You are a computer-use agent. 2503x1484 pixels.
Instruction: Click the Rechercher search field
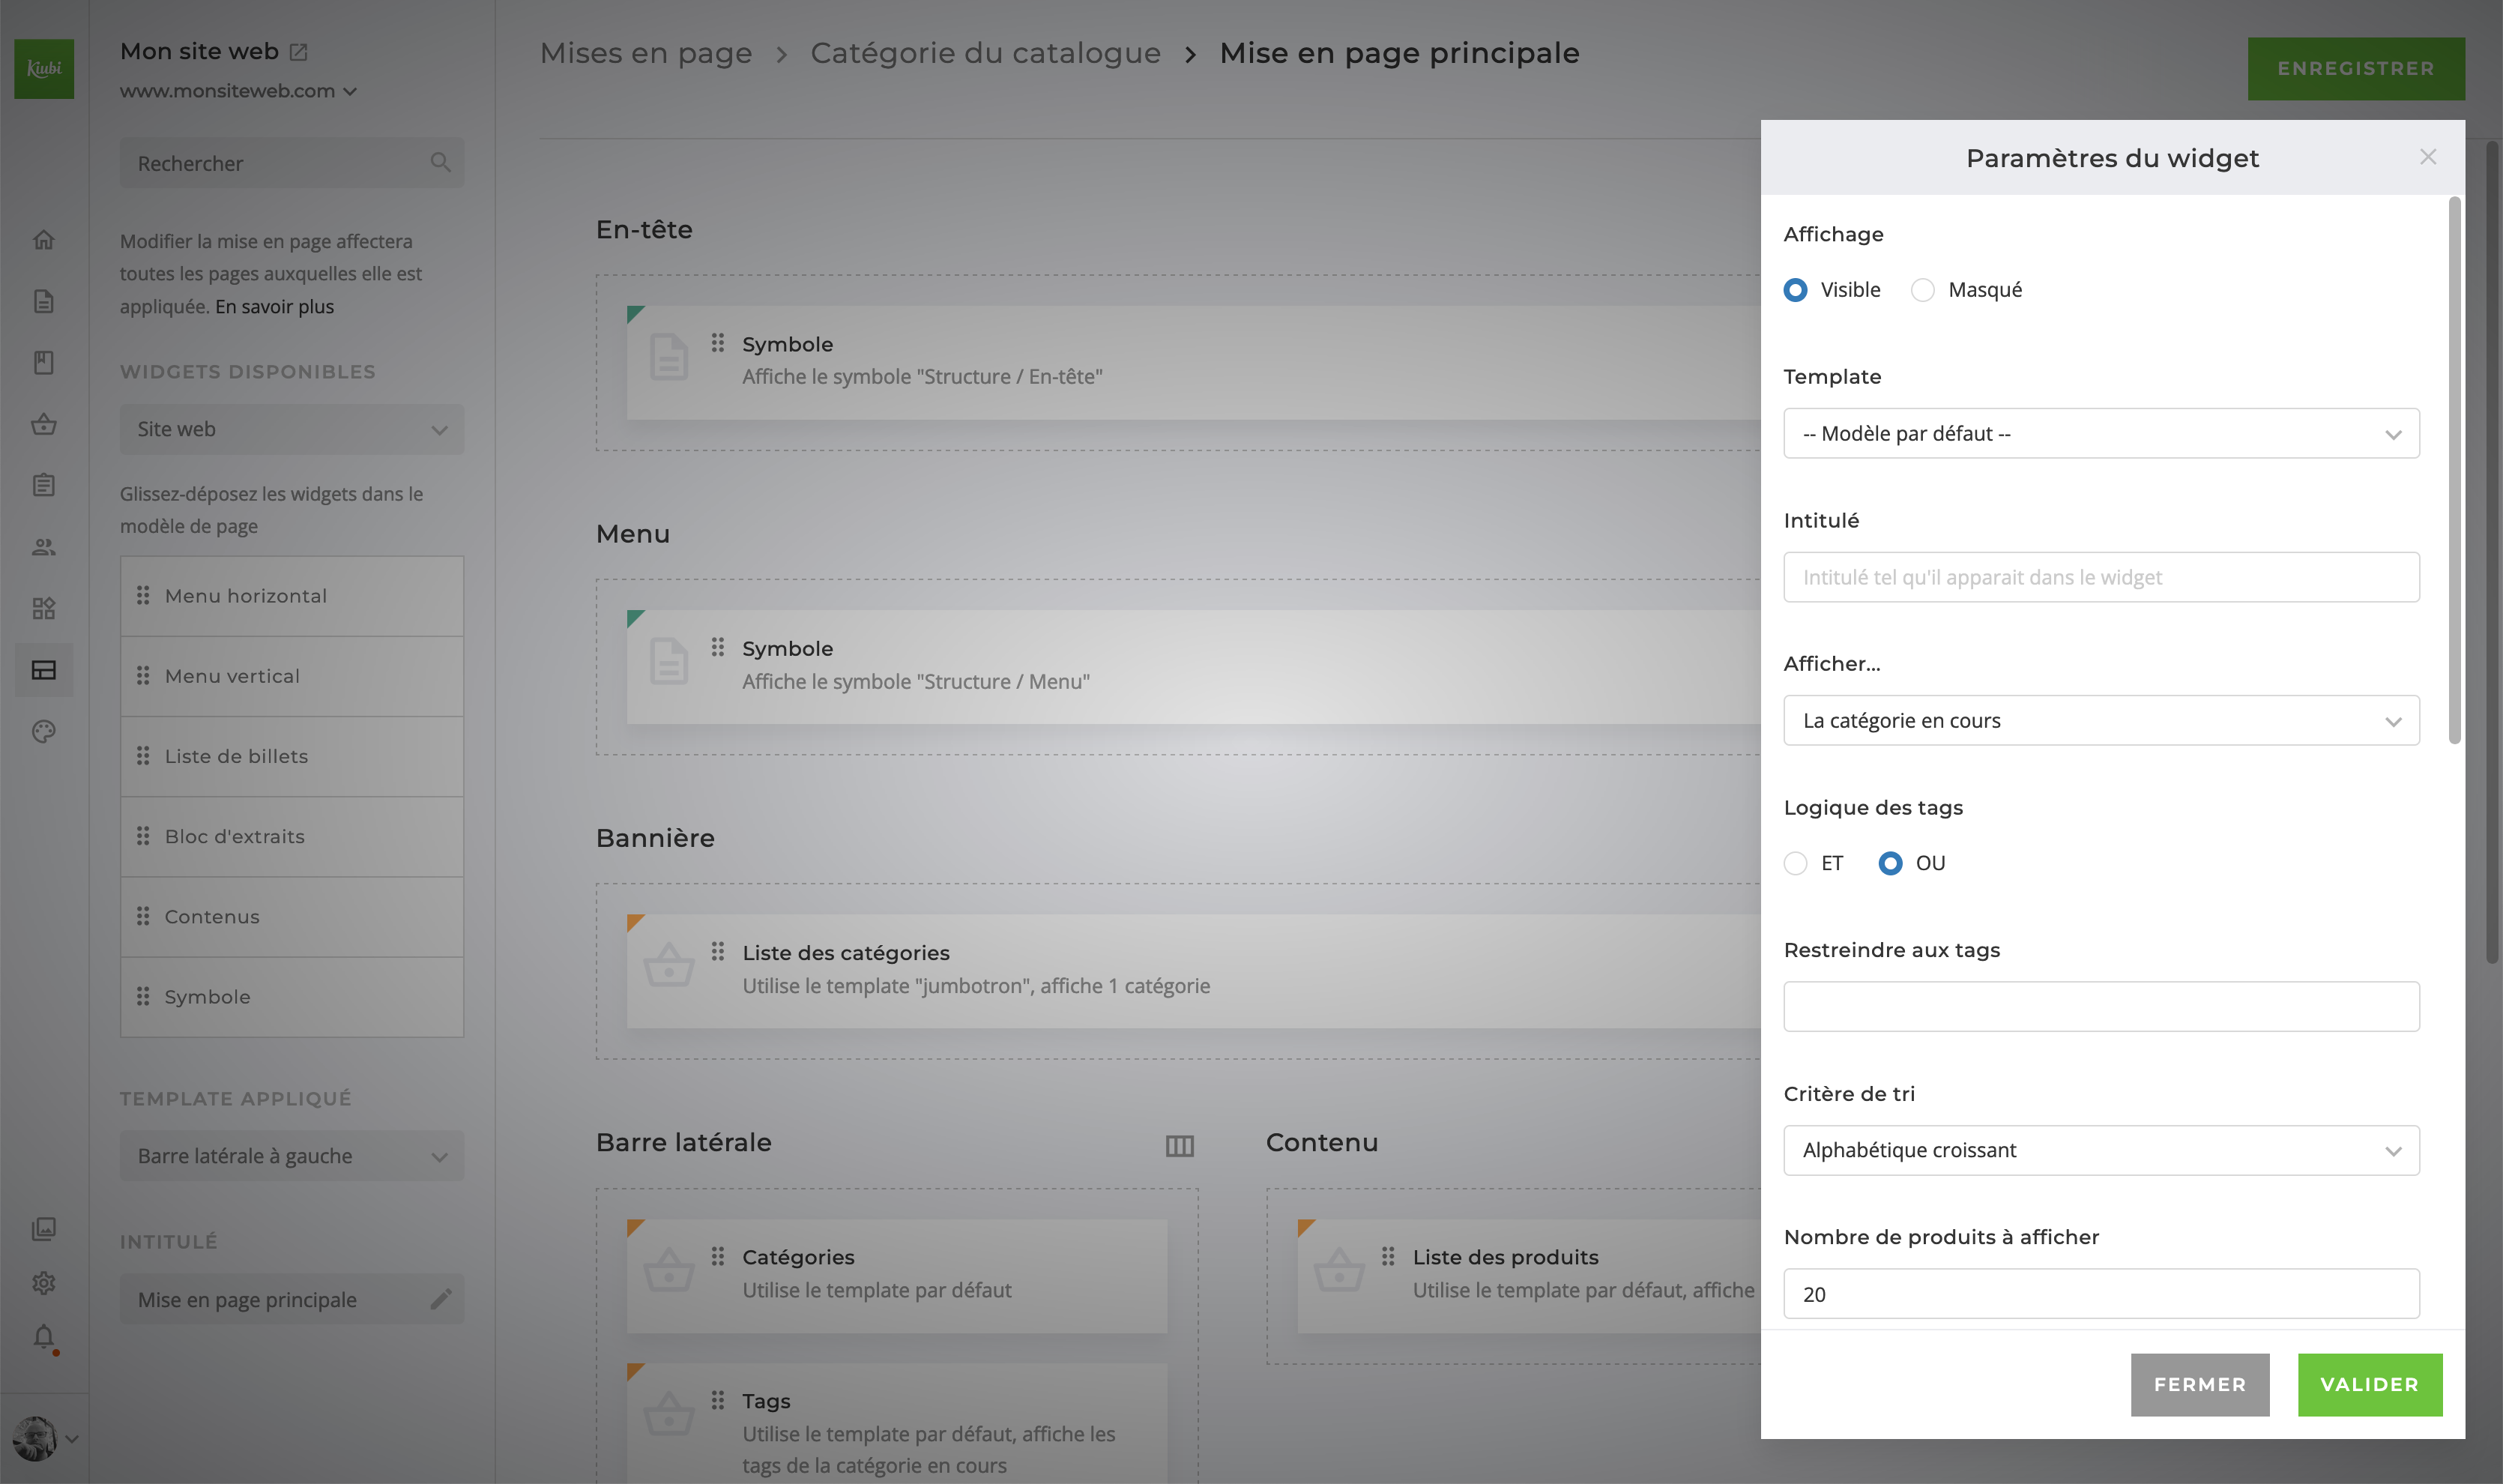click(292, 162)
